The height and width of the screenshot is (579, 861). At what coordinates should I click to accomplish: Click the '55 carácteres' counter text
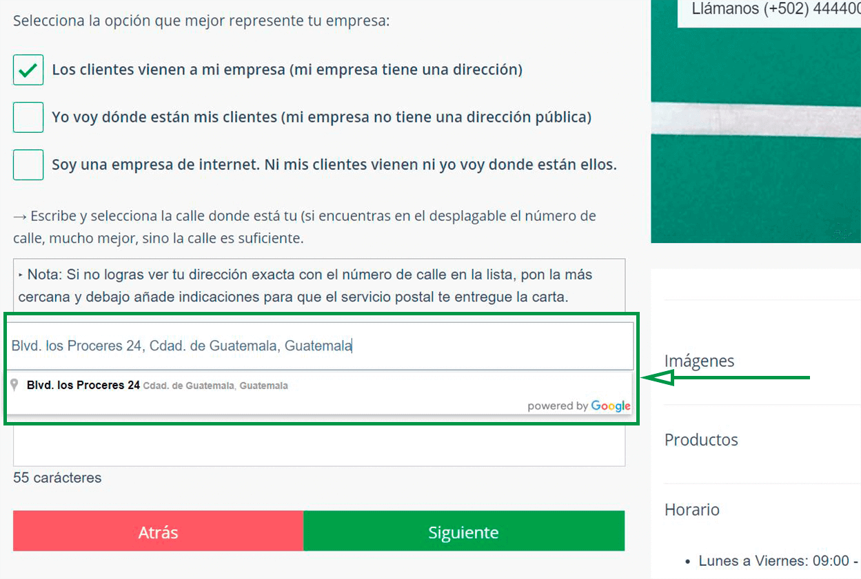[x=57, y=478]
